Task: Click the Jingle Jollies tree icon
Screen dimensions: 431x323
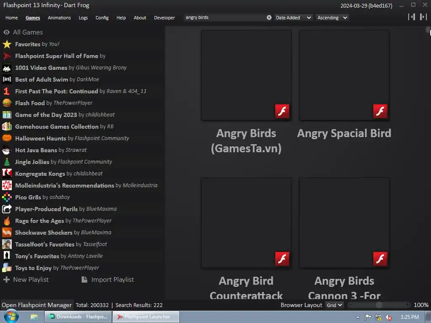Action: (x=7, y=162)
